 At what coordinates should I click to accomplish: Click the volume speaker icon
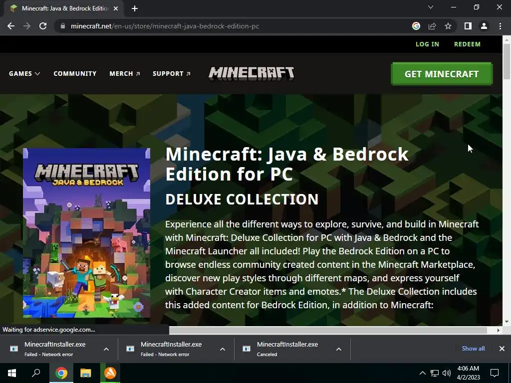click(447, 373)
